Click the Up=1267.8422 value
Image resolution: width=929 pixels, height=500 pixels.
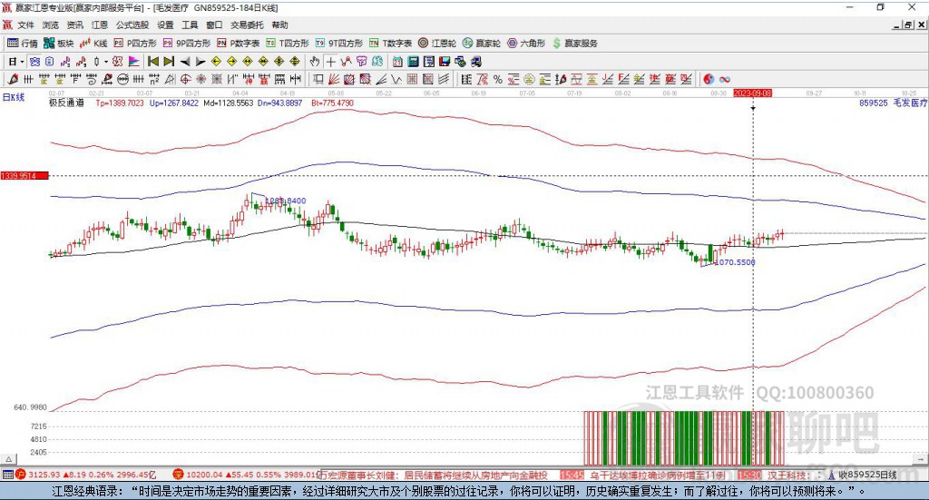click(x=174, y=103)
